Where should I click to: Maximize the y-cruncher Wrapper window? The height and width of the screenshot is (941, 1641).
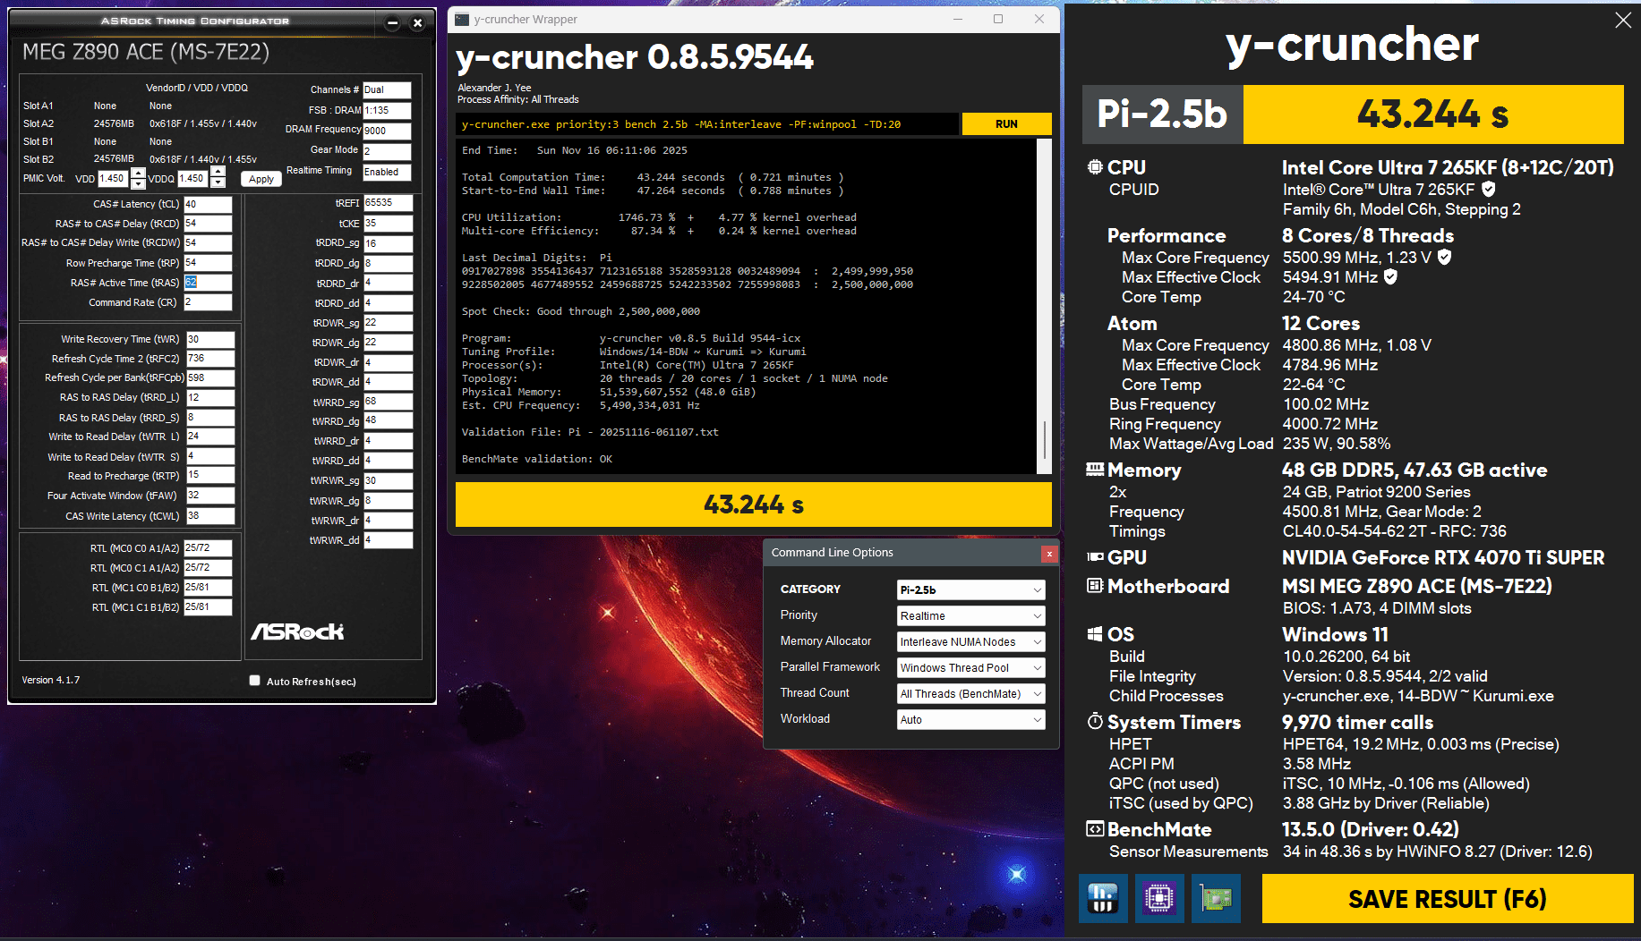[x=998, y=19]
